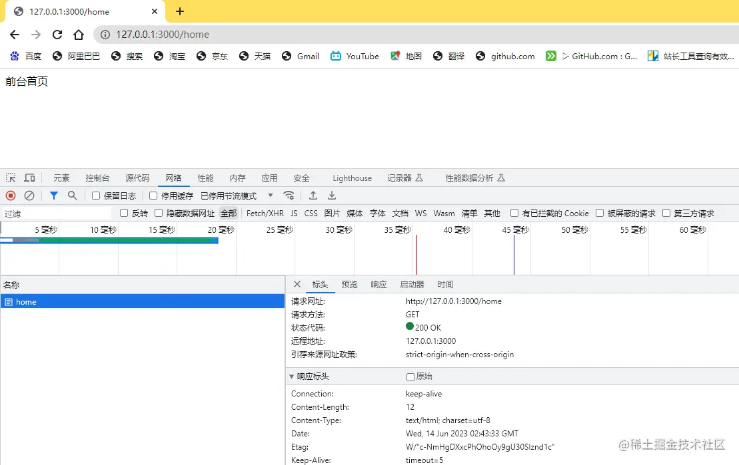Click the network overview timeline bar

pyautogui.click(x=109, y=241)
